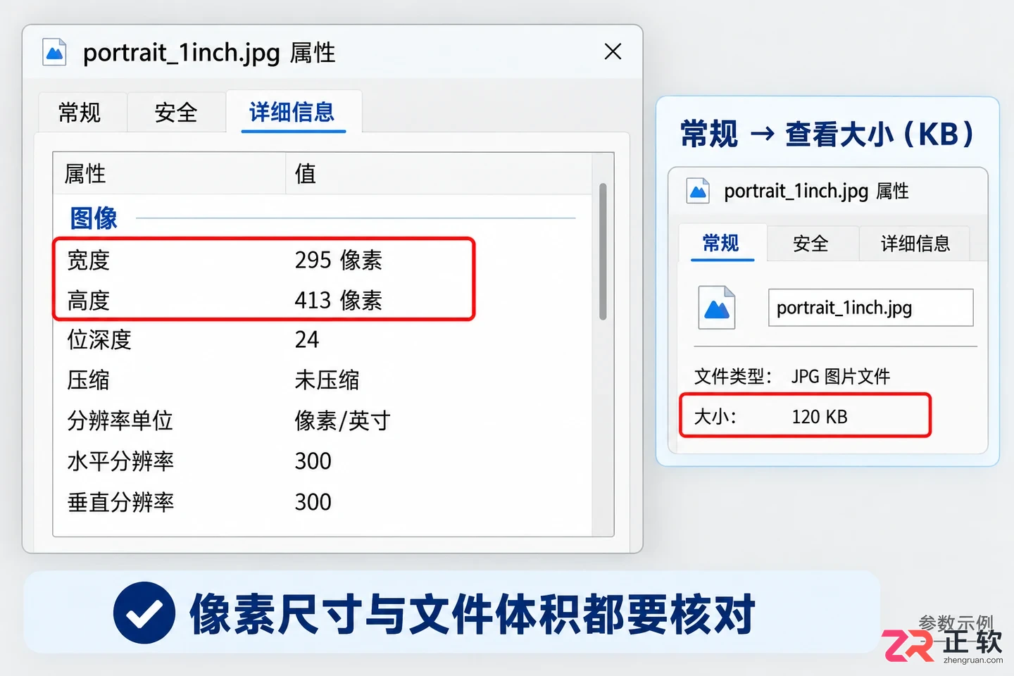The height and width of the screenshot is (676, 1014).
Task: Select the 水平分辨率 property row
Action: point(323,461)
